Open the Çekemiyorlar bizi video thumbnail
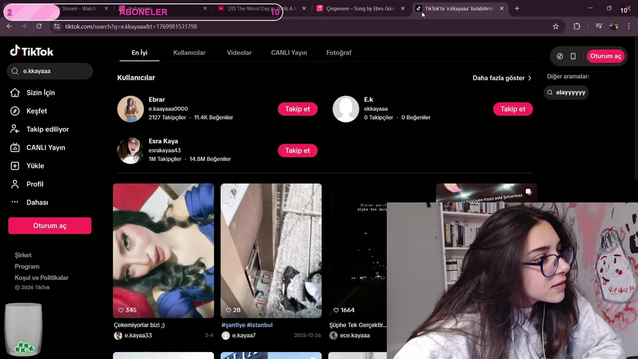The height and width of the screenshot is (359, 638). coord(163,251)
